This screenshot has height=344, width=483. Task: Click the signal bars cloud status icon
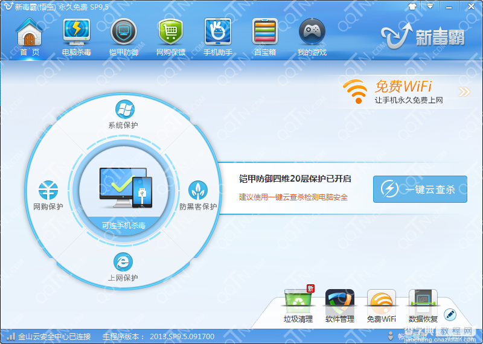pyautogui.click(x=11, y=336)
